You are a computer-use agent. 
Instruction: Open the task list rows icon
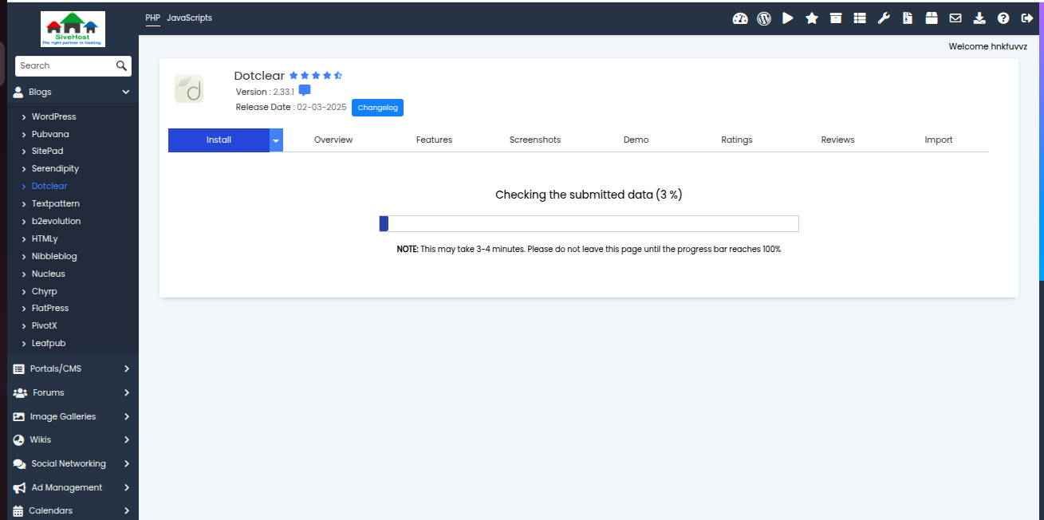[860, 18]
